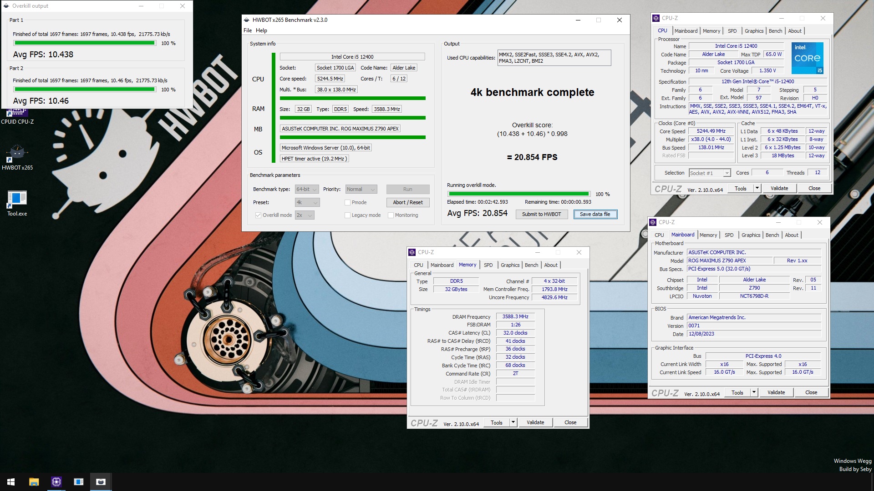
Task: Click the Intel Core i5 logo in CPU-Z
Action: tap(807, 58)
